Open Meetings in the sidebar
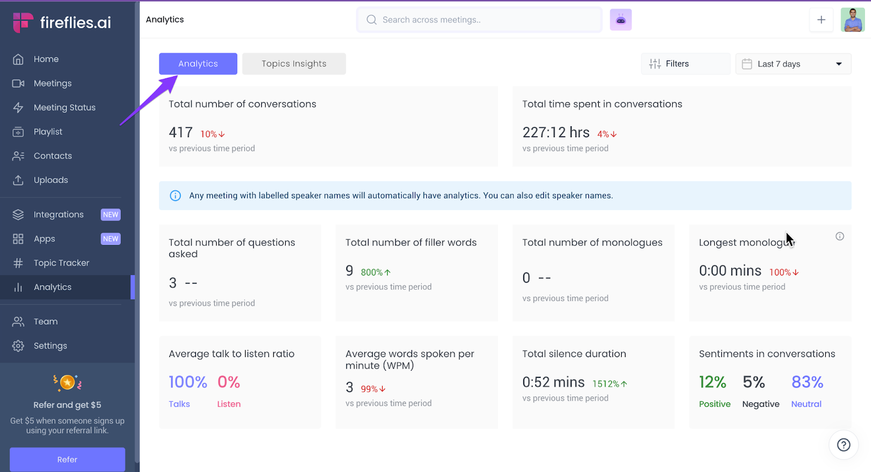The width and height of the screenshot is (871, 472). (x=52, y=83)
